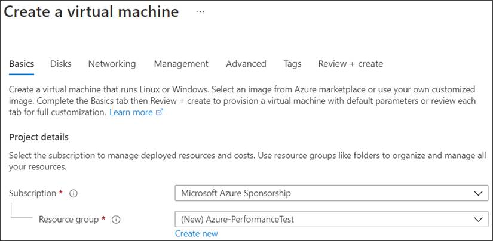Open the Tags tab

tap(292, 64)
